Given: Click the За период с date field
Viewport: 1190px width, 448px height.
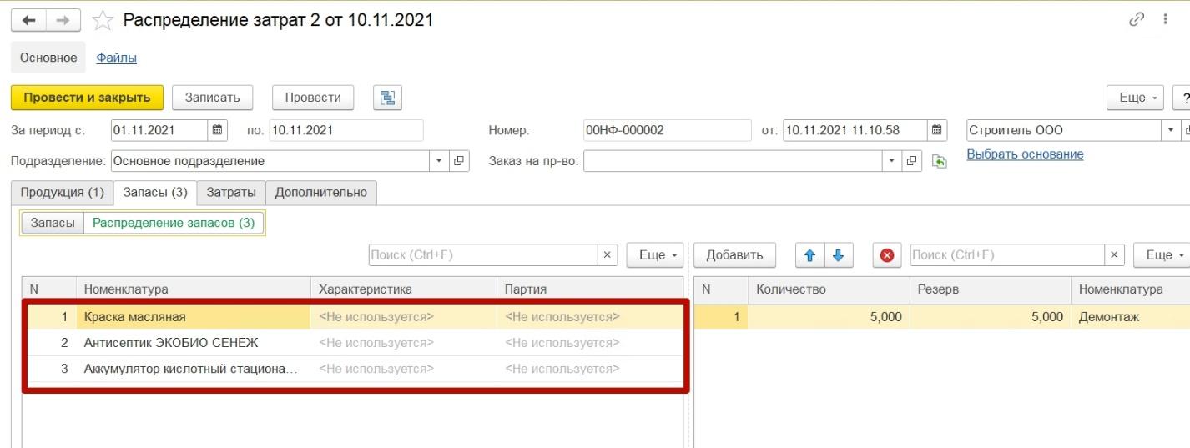Looking at the screenshot, I should pyautogui.click(x=159, y=130).
